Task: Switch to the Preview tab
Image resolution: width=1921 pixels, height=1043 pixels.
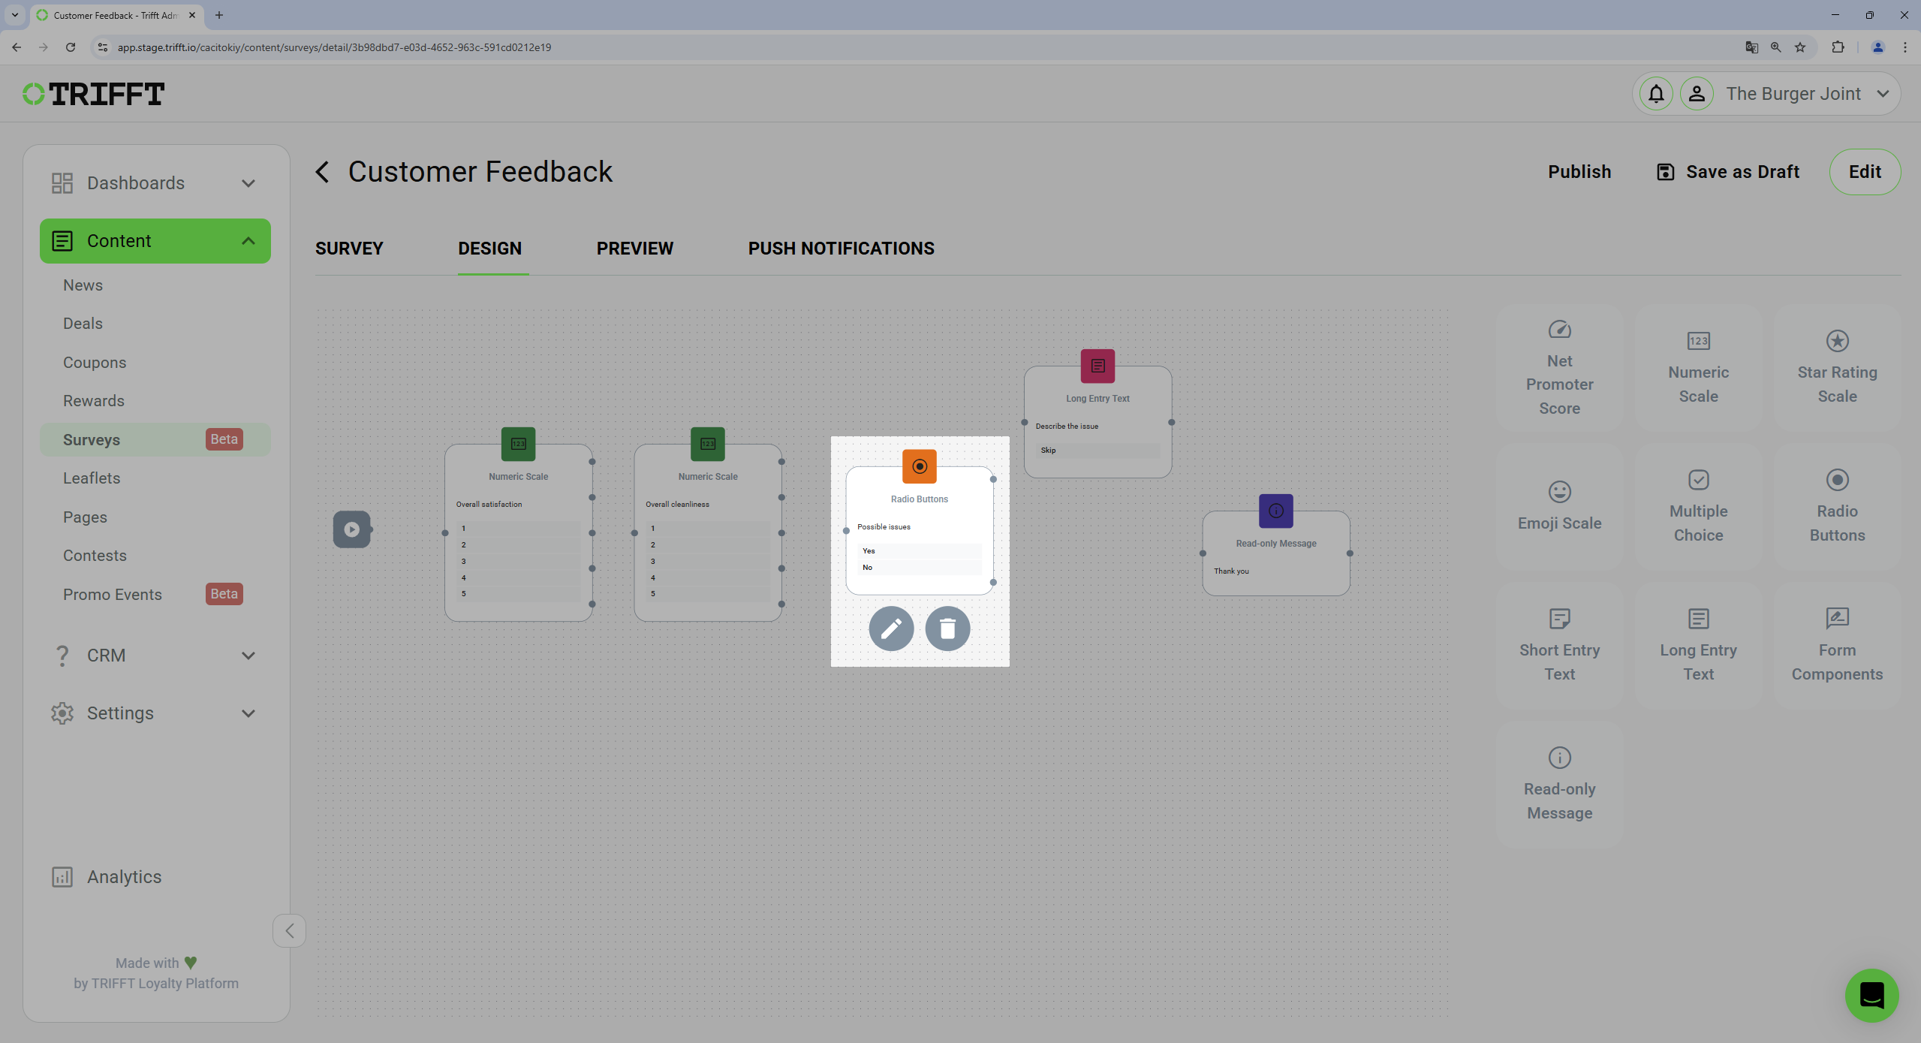Action: (634, 248)
